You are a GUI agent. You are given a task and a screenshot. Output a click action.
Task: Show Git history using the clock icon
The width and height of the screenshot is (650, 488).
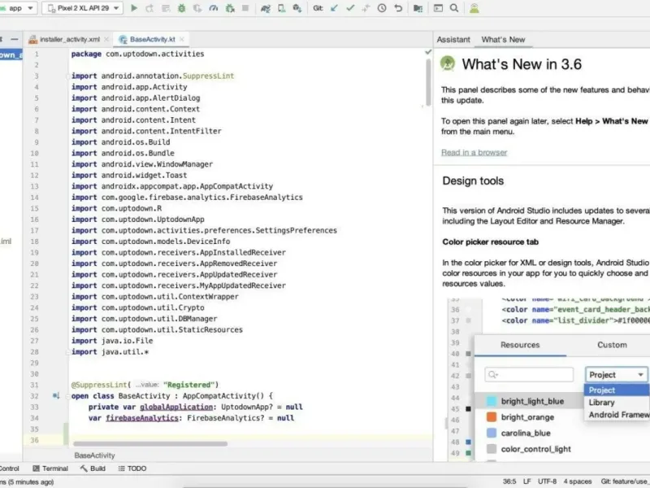(382, 8)
